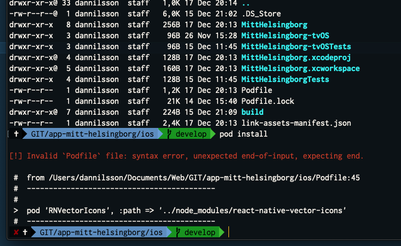Click the .DS_Store file name
This screenshot has width=401, height=246.
coord(261,14)
